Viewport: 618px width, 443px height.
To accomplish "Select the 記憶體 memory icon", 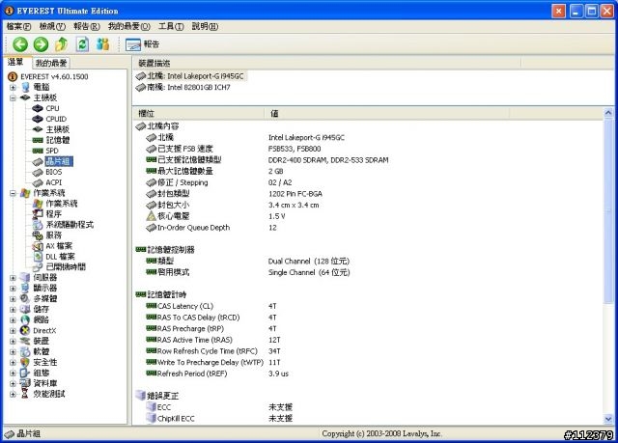I will tap(38, 140).
